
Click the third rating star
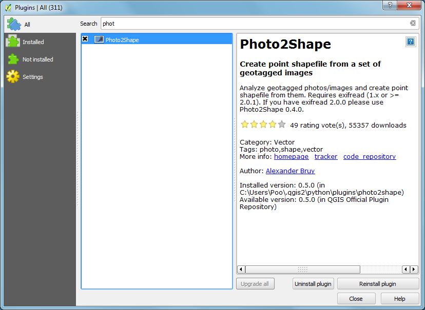tap(263, 124)
